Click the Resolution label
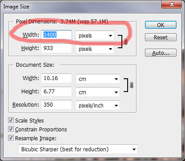The image size is (185, 161). (26, 105)
